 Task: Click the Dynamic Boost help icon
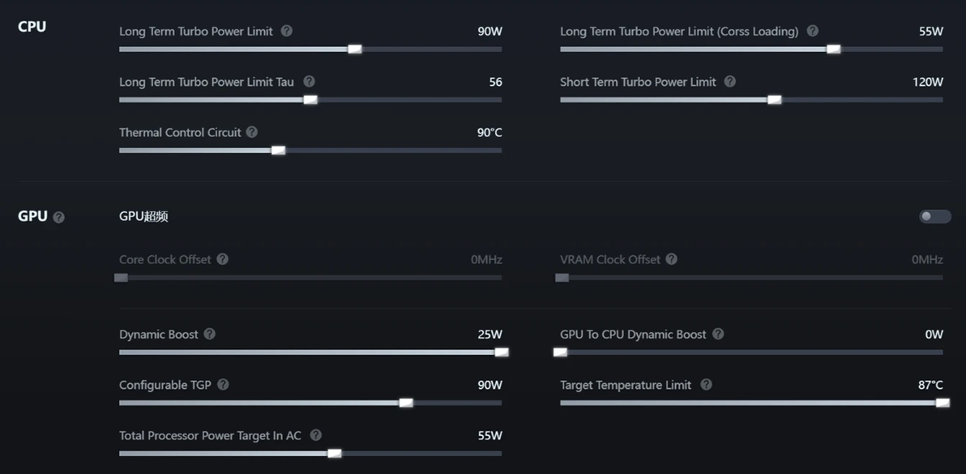pos(210,334)
